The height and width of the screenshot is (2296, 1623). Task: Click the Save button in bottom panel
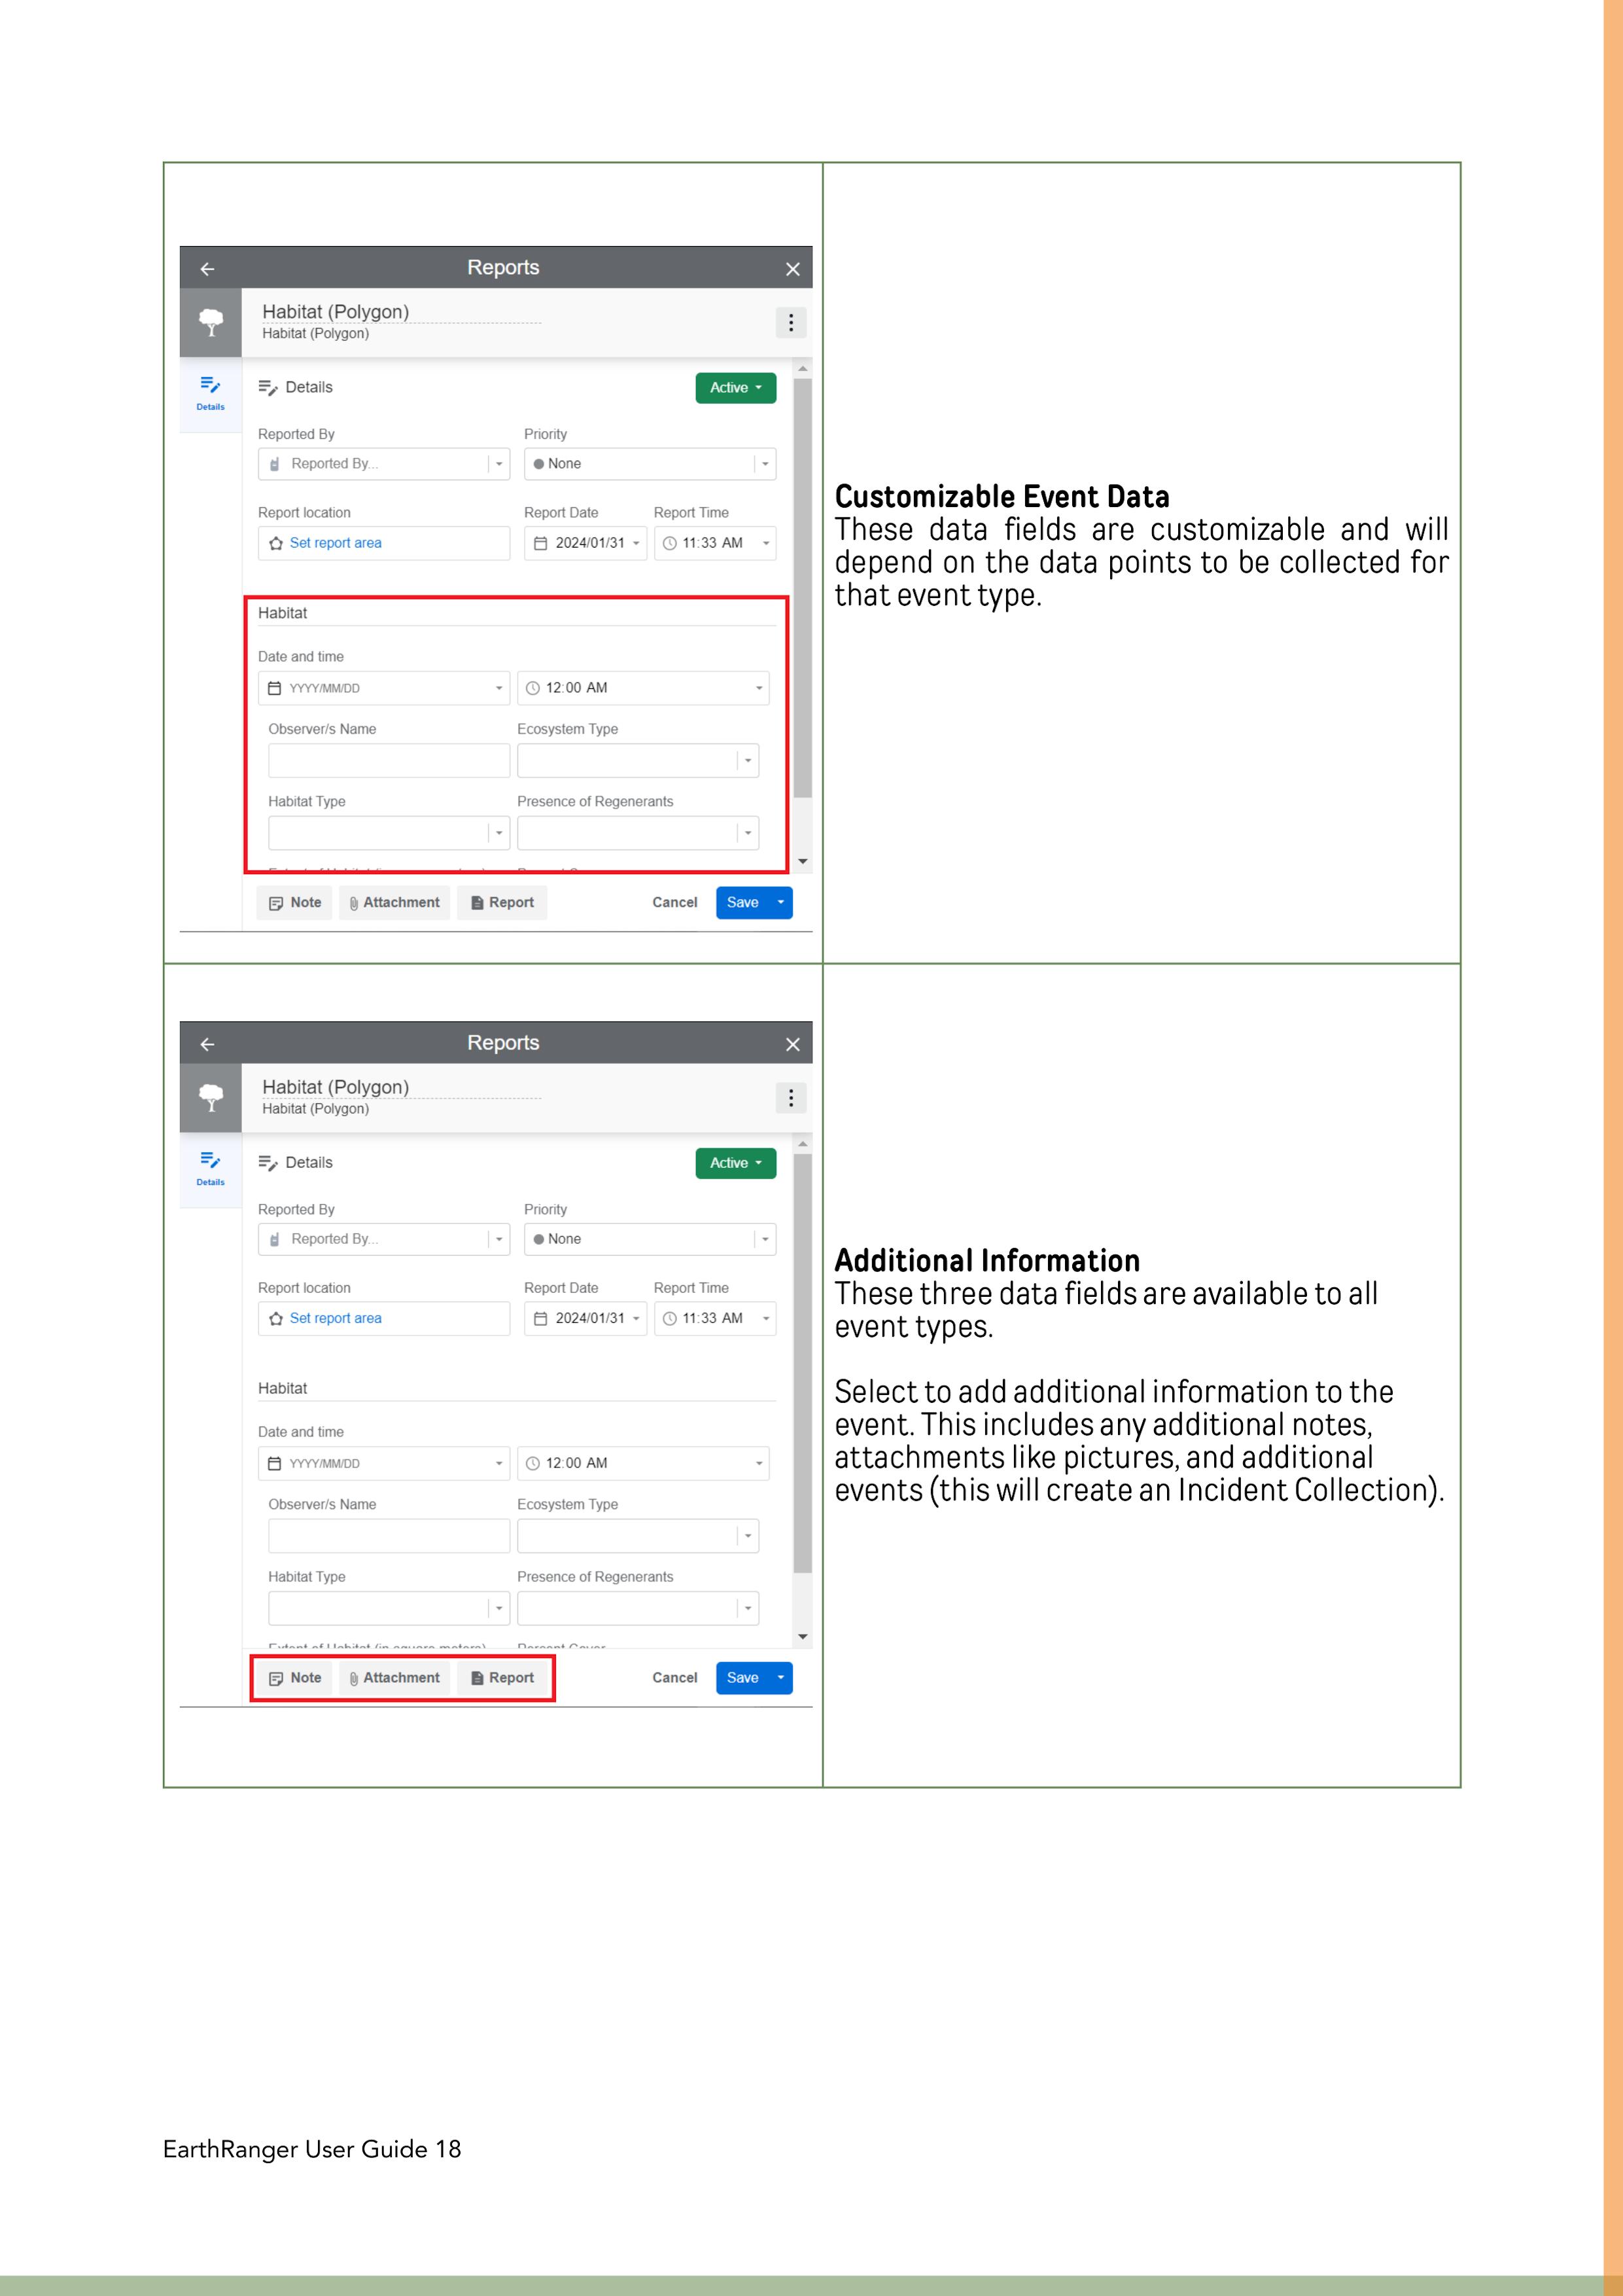[x=742, y=1677]
